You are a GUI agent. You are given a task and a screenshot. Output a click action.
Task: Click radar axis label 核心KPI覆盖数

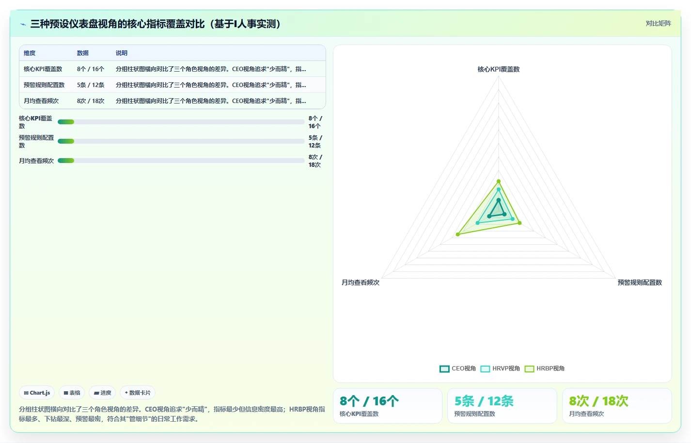(499, 69)
